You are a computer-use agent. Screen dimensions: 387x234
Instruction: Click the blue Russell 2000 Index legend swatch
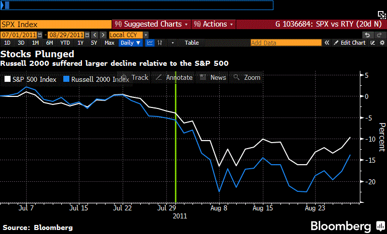(66, 79)
